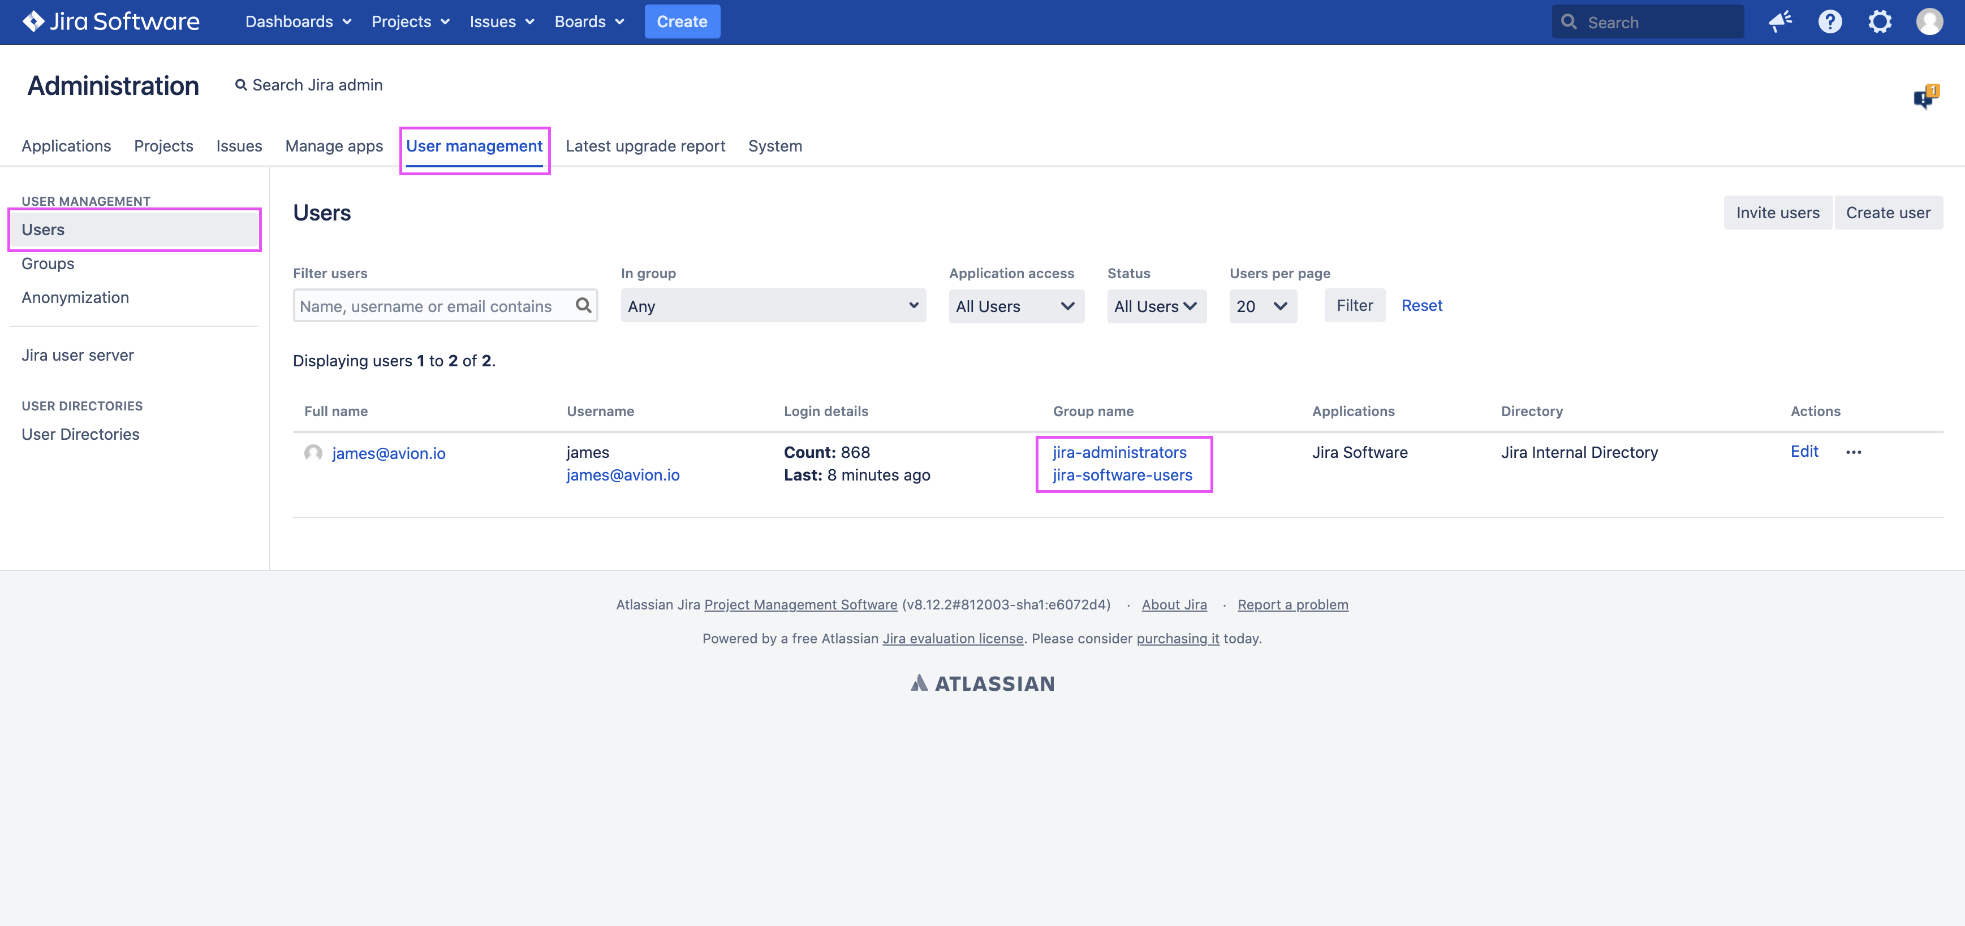Click the Atlassian logo in footer
The image size is (1965, 926).
coord(983,683)
